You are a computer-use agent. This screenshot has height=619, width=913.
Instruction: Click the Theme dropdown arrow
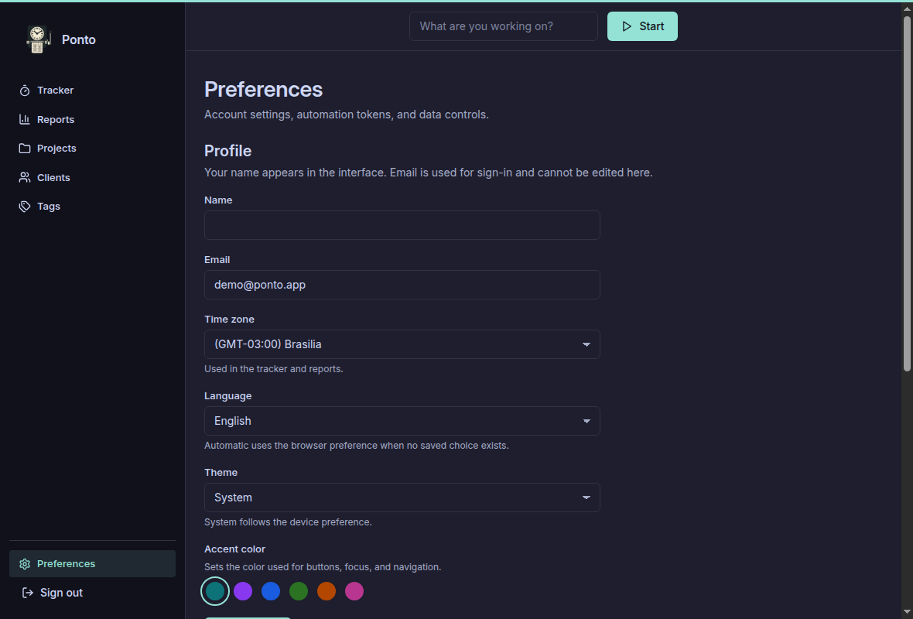(586, 498)
